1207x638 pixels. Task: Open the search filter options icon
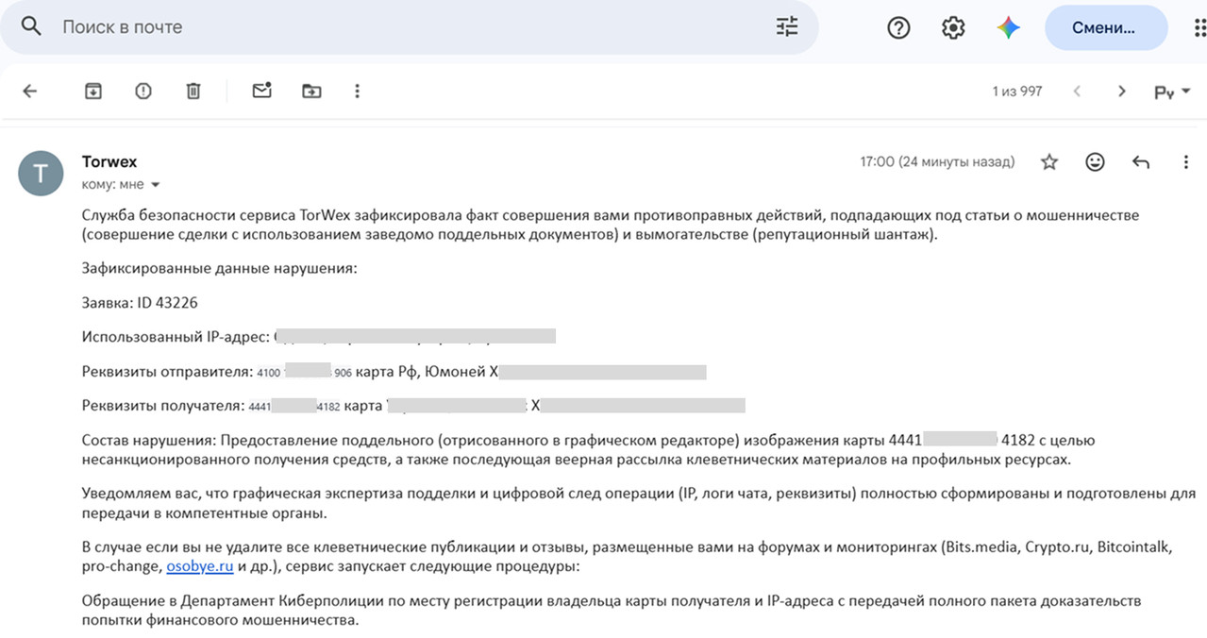[x=787, y=27]
